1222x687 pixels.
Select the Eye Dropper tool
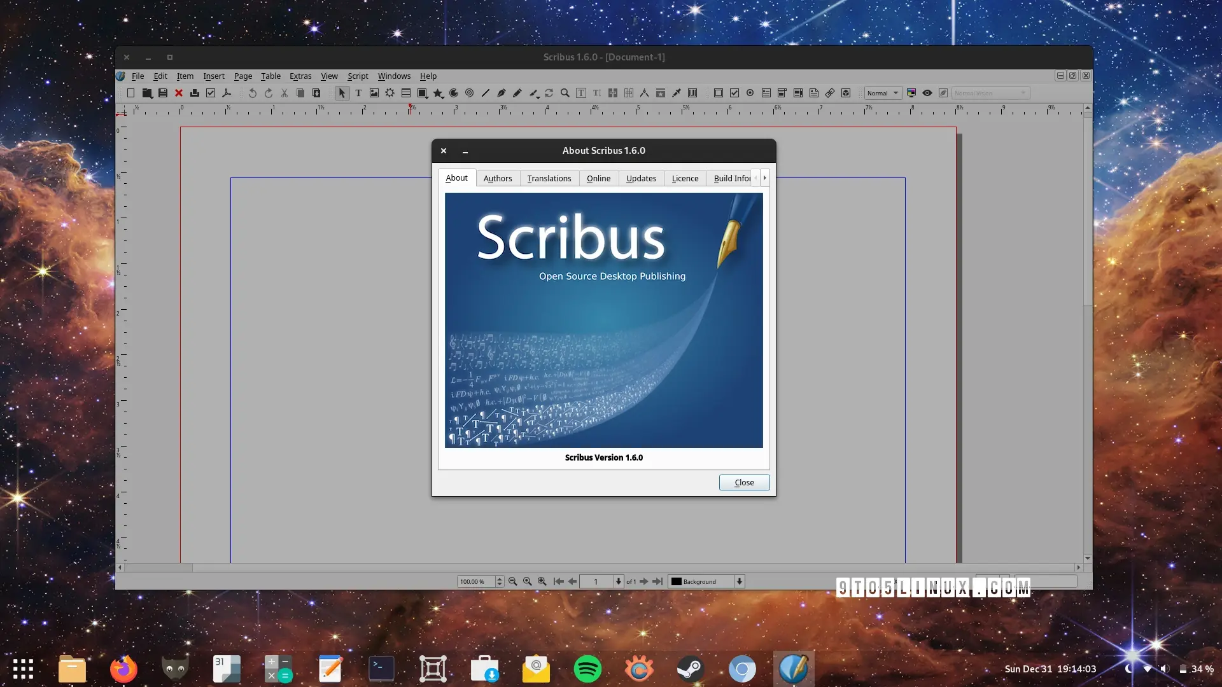pos(677,93)
